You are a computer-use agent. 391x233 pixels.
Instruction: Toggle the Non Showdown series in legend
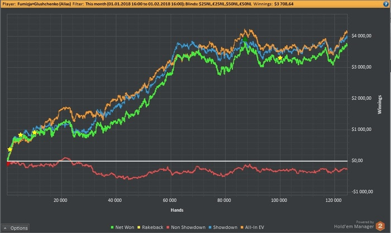point(186,227)
